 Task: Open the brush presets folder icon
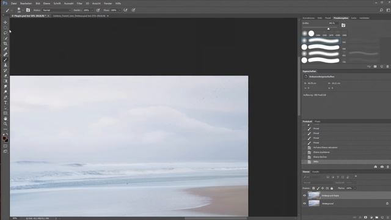343,25
